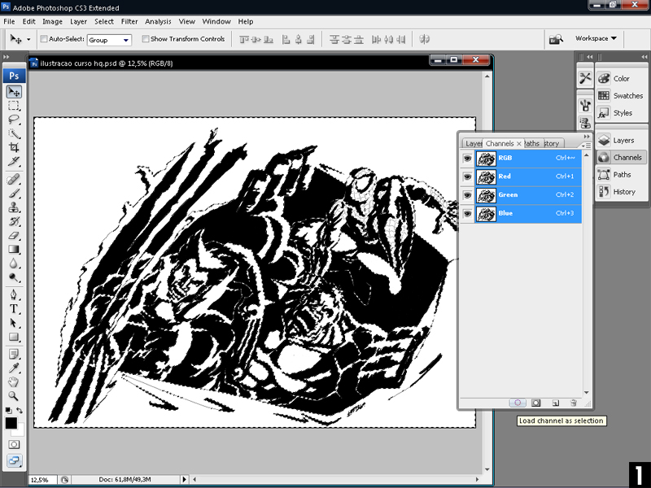This screenshot has height=488, width=651.
Task: Click the foreground black color swatch
Action: (11, 423)
